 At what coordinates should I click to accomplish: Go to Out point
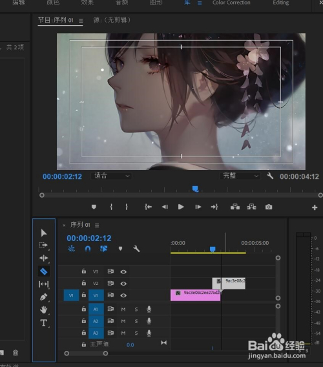click(214, 207)
